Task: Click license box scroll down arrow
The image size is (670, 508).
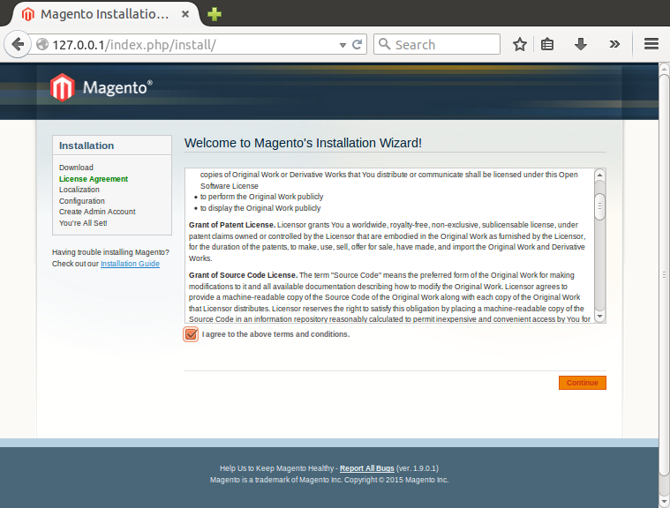Action: point(599,317)
